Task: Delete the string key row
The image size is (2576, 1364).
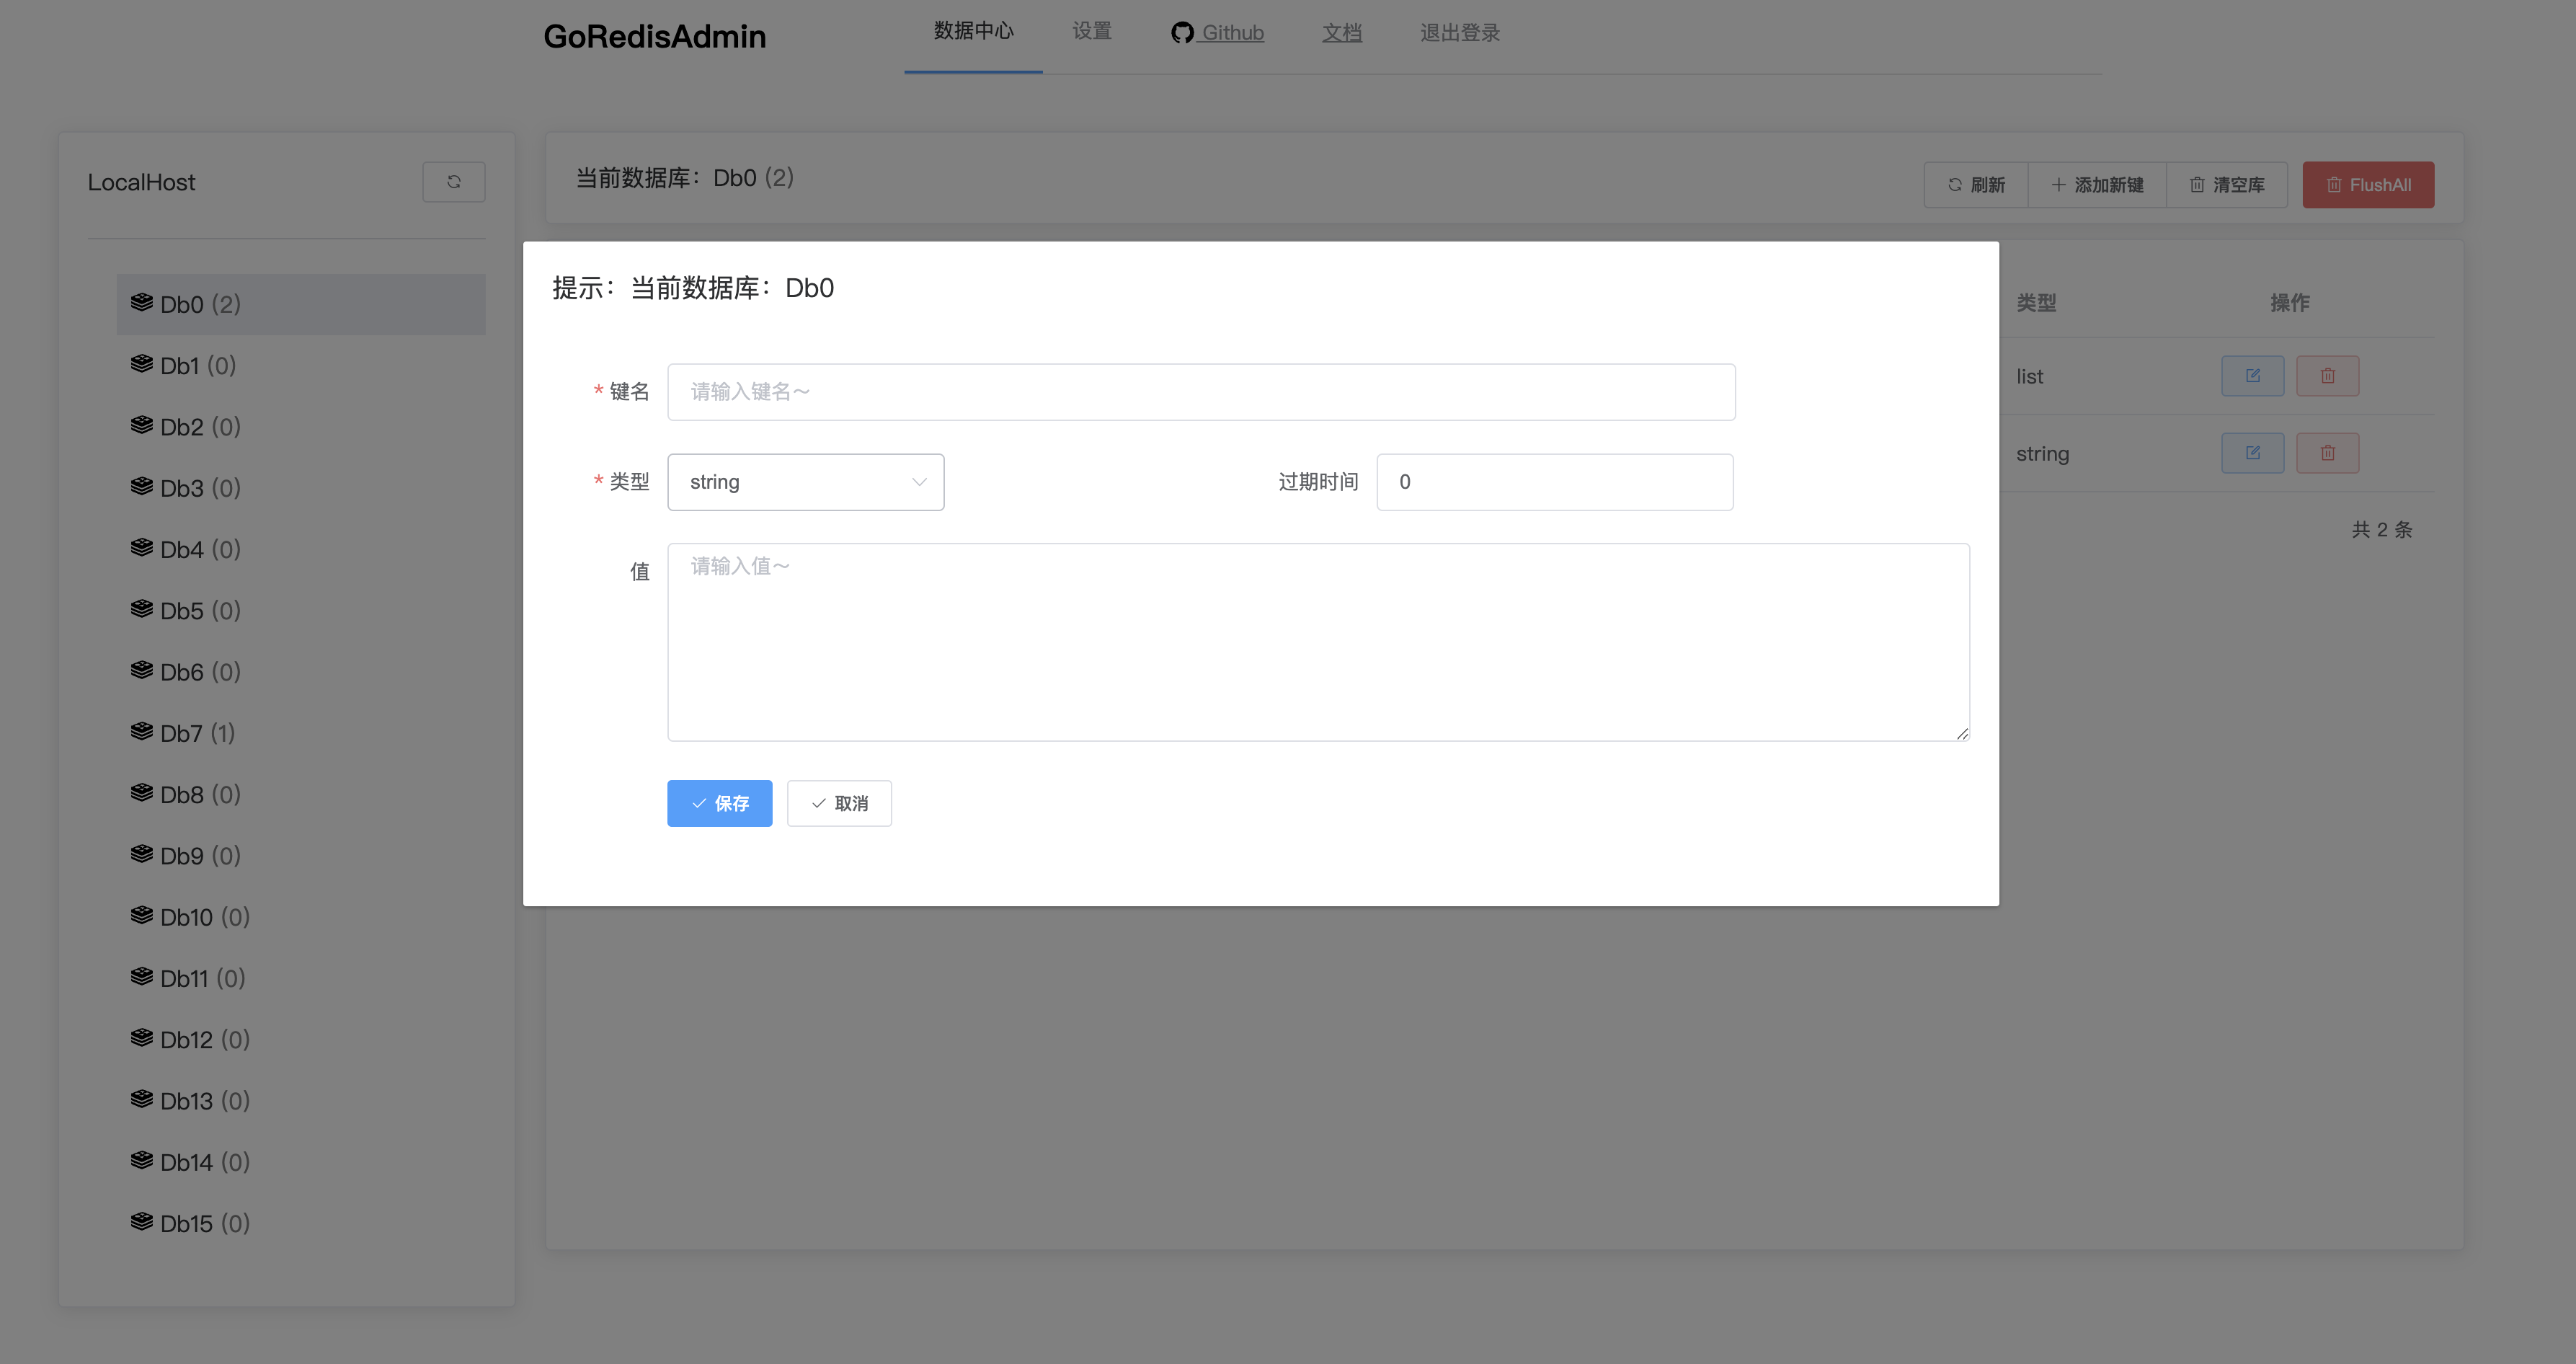Action: 2327,453
